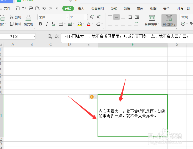Open the 文件 menu

[x=5, y=8]
